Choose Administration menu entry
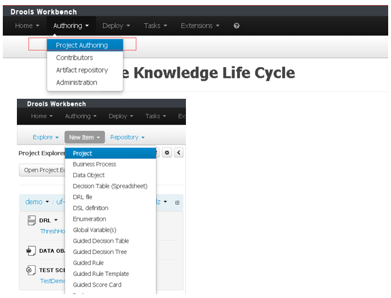 pyautogui.click(x=85, y=82)
